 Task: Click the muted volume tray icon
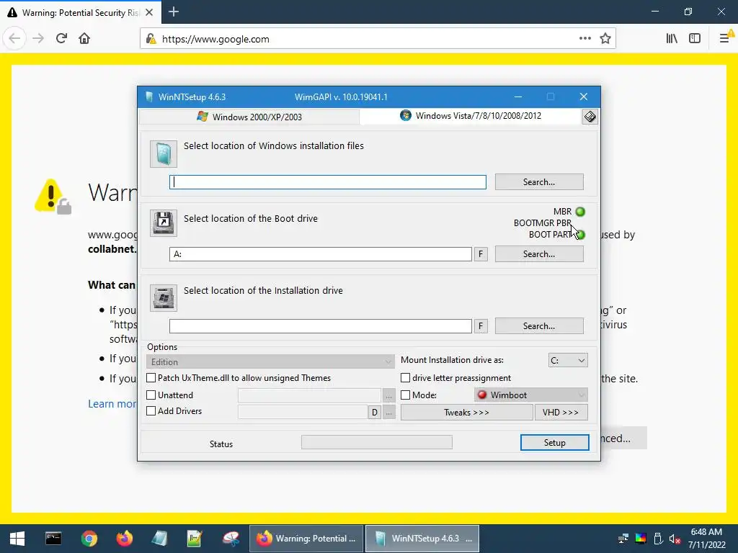click(675, 539)
